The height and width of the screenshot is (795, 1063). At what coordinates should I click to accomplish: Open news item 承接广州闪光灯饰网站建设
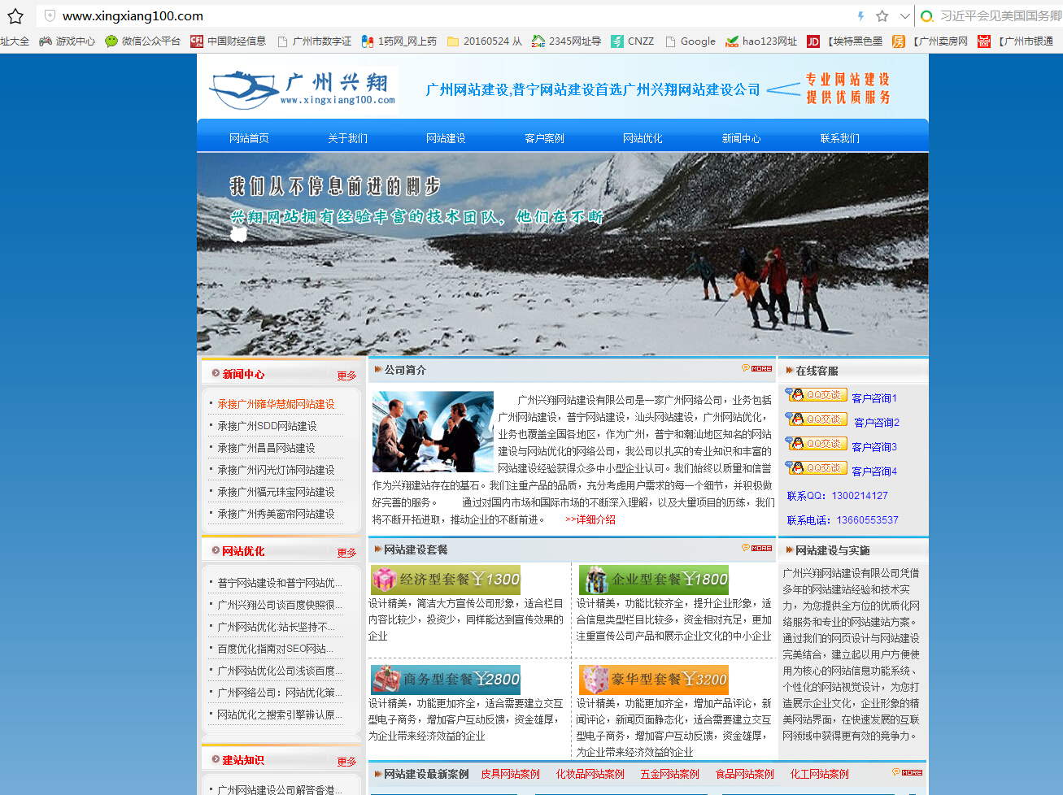pos(276,470)
